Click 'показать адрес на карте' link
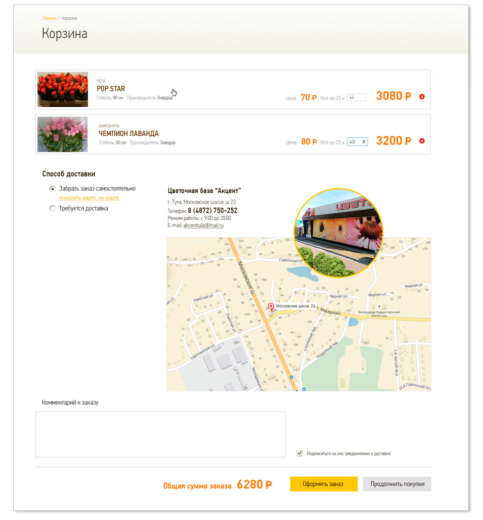 point(89,197)
